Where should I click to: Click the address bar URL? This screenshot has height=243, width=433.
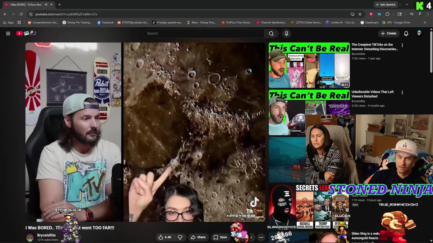[66, 14]
